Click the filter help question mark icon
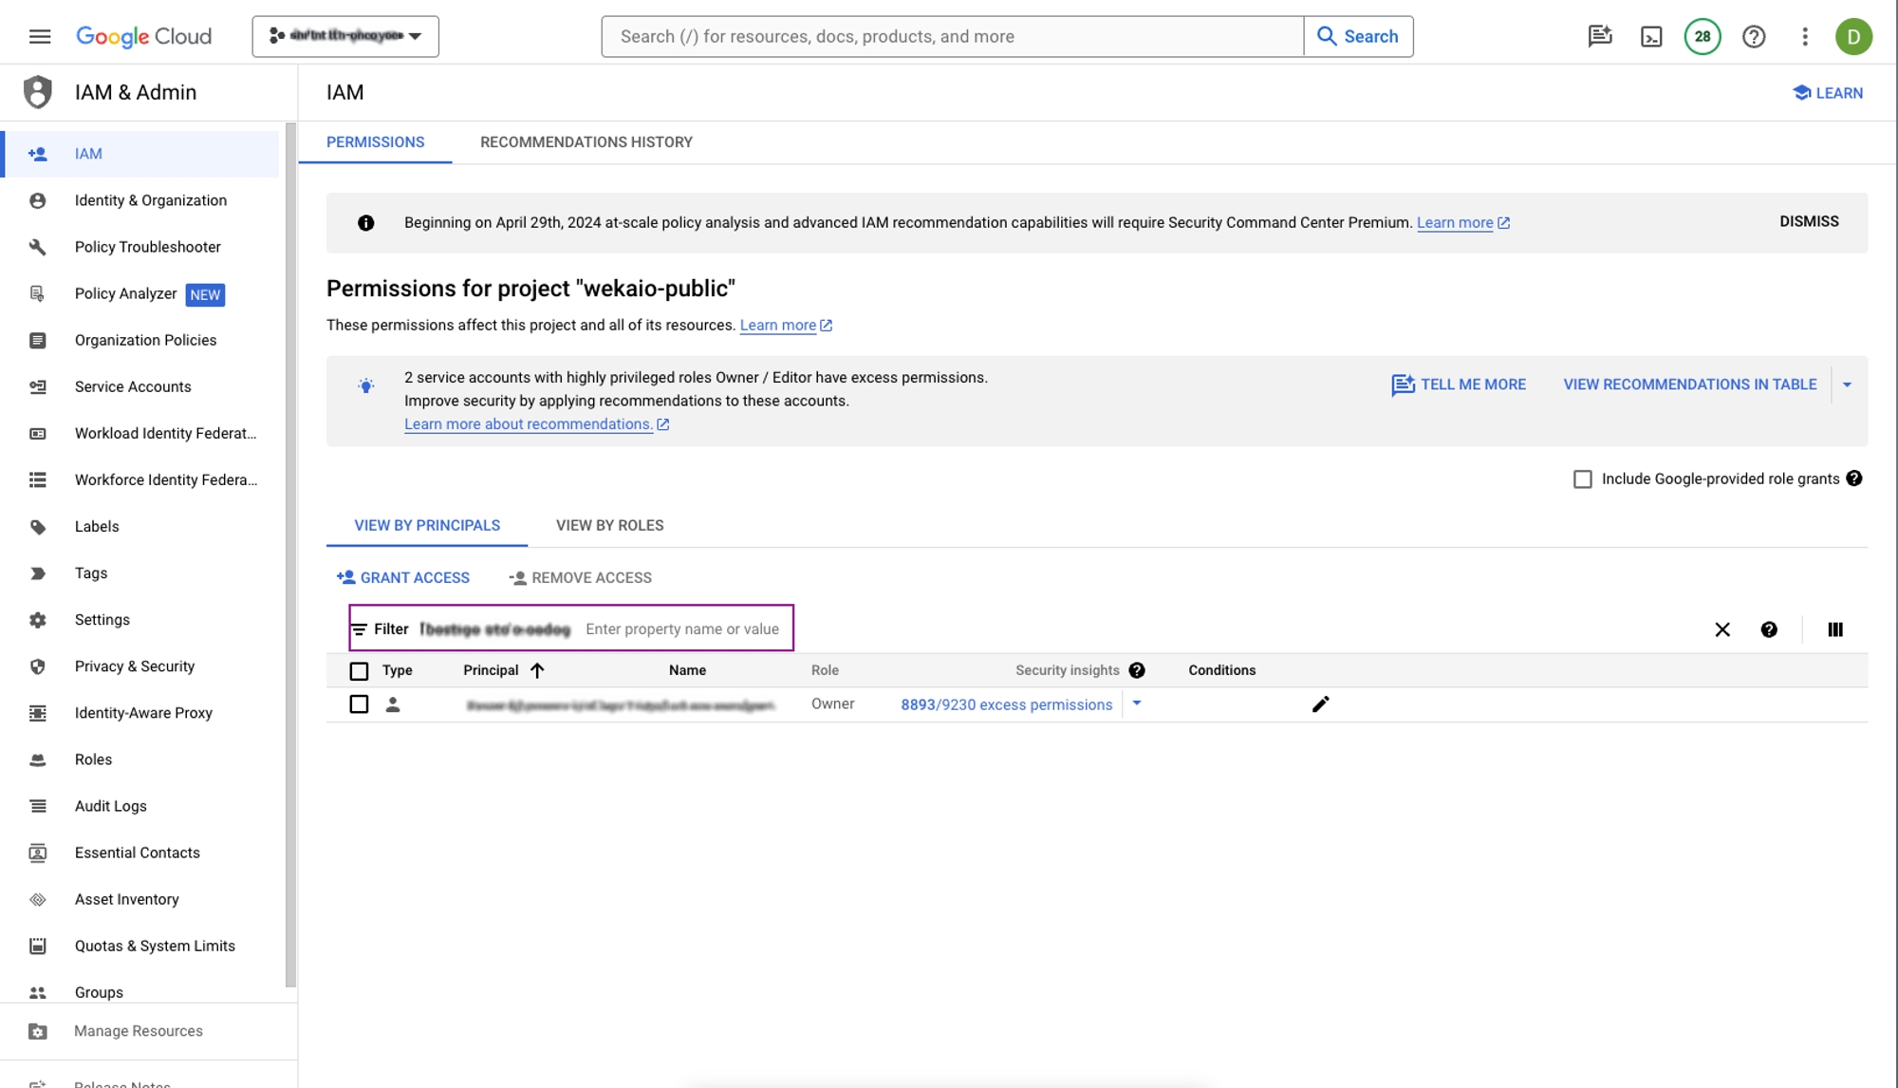 (x=1769, y=629)
